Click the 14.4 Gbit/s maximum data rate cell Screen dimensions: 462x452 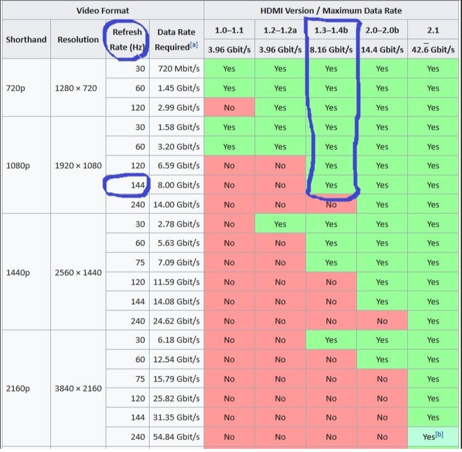(x=382, y=49)
